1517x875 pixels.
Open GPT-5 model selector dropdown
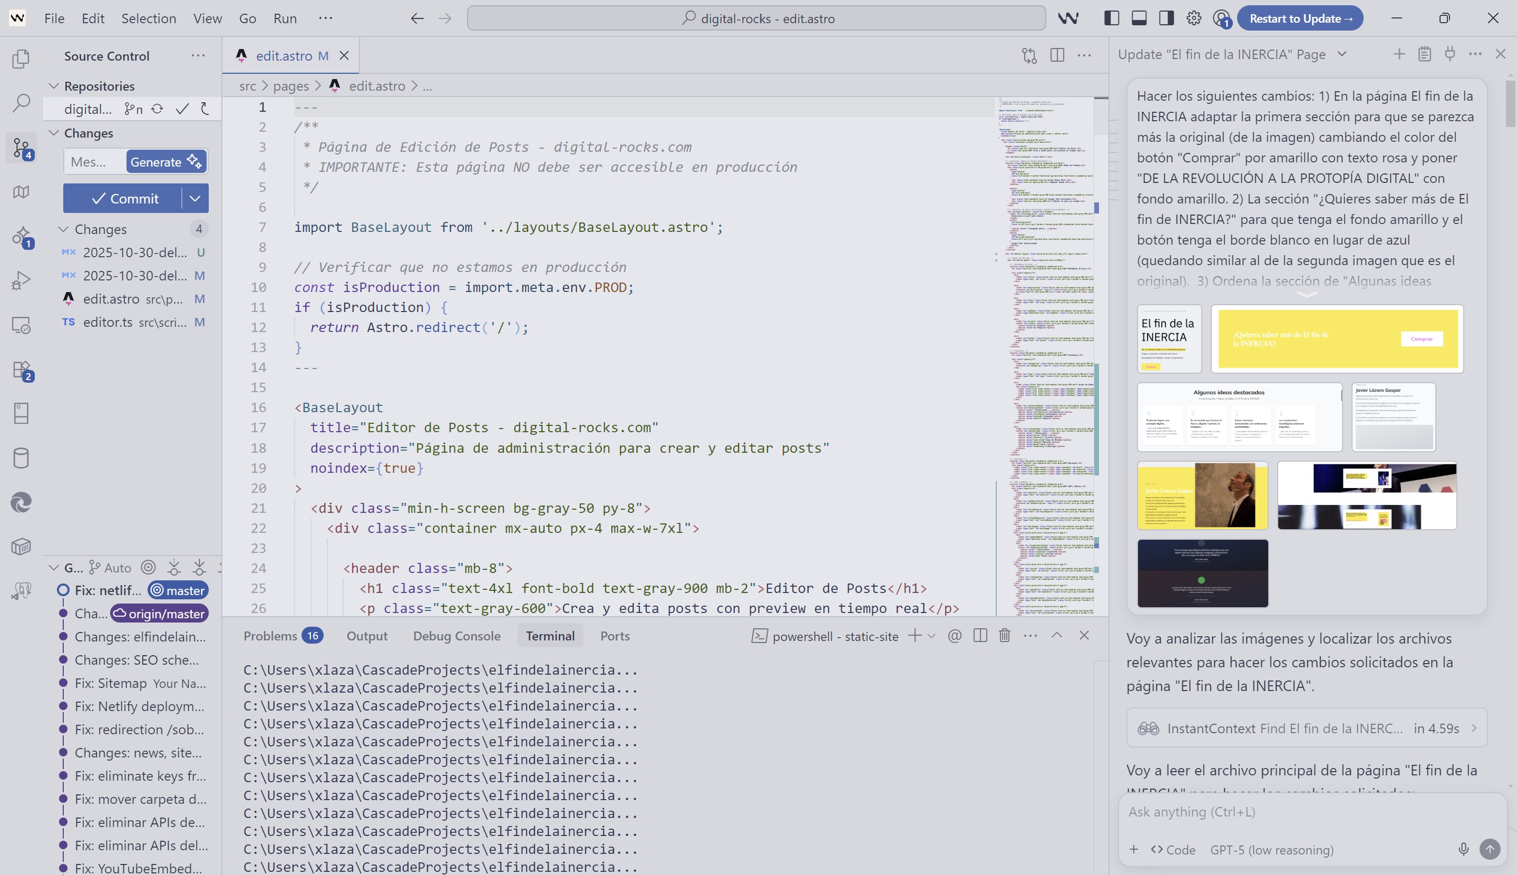coord(1271,850)
